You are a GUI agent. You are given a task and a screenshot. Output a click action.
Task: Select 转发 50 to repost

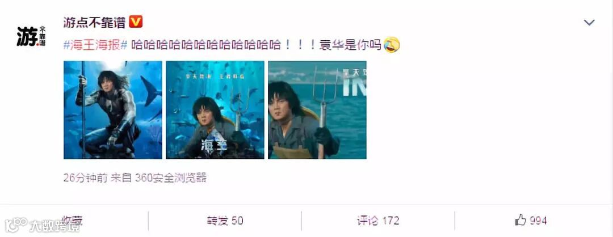click(225, 221)
